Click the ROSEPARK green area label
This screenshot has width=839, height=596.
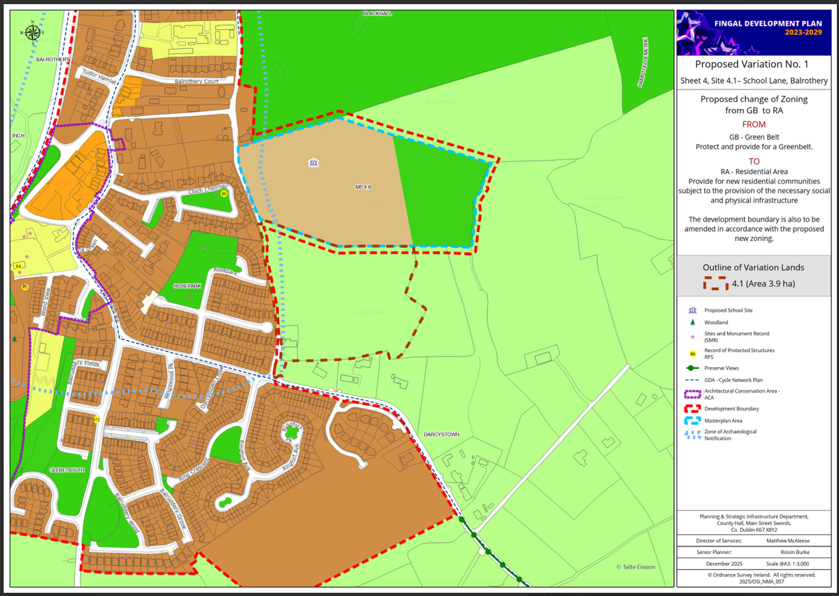pyautogui.click(x=178, y=286)
